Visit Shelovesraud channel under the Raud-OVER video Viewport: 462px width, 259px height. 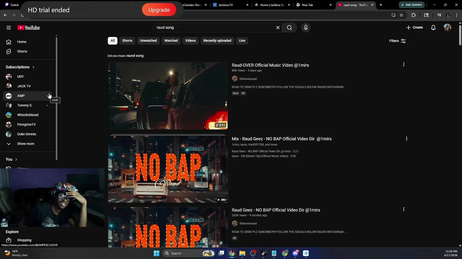click(248, 79)
